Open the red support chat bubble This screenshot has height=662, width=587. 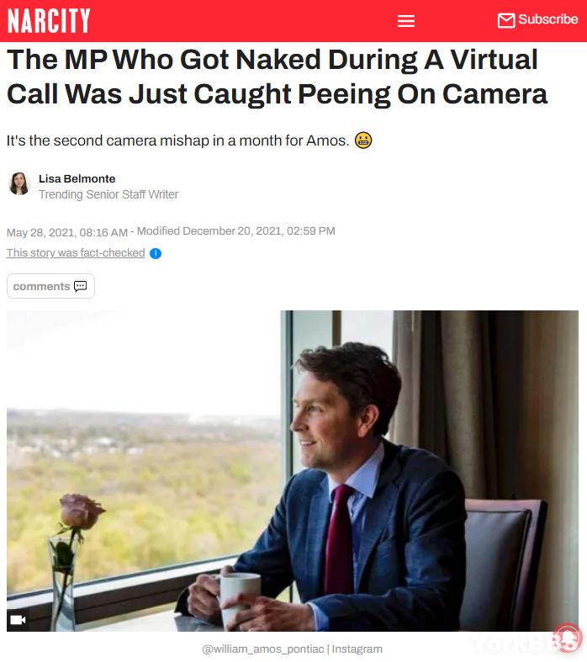568,638
